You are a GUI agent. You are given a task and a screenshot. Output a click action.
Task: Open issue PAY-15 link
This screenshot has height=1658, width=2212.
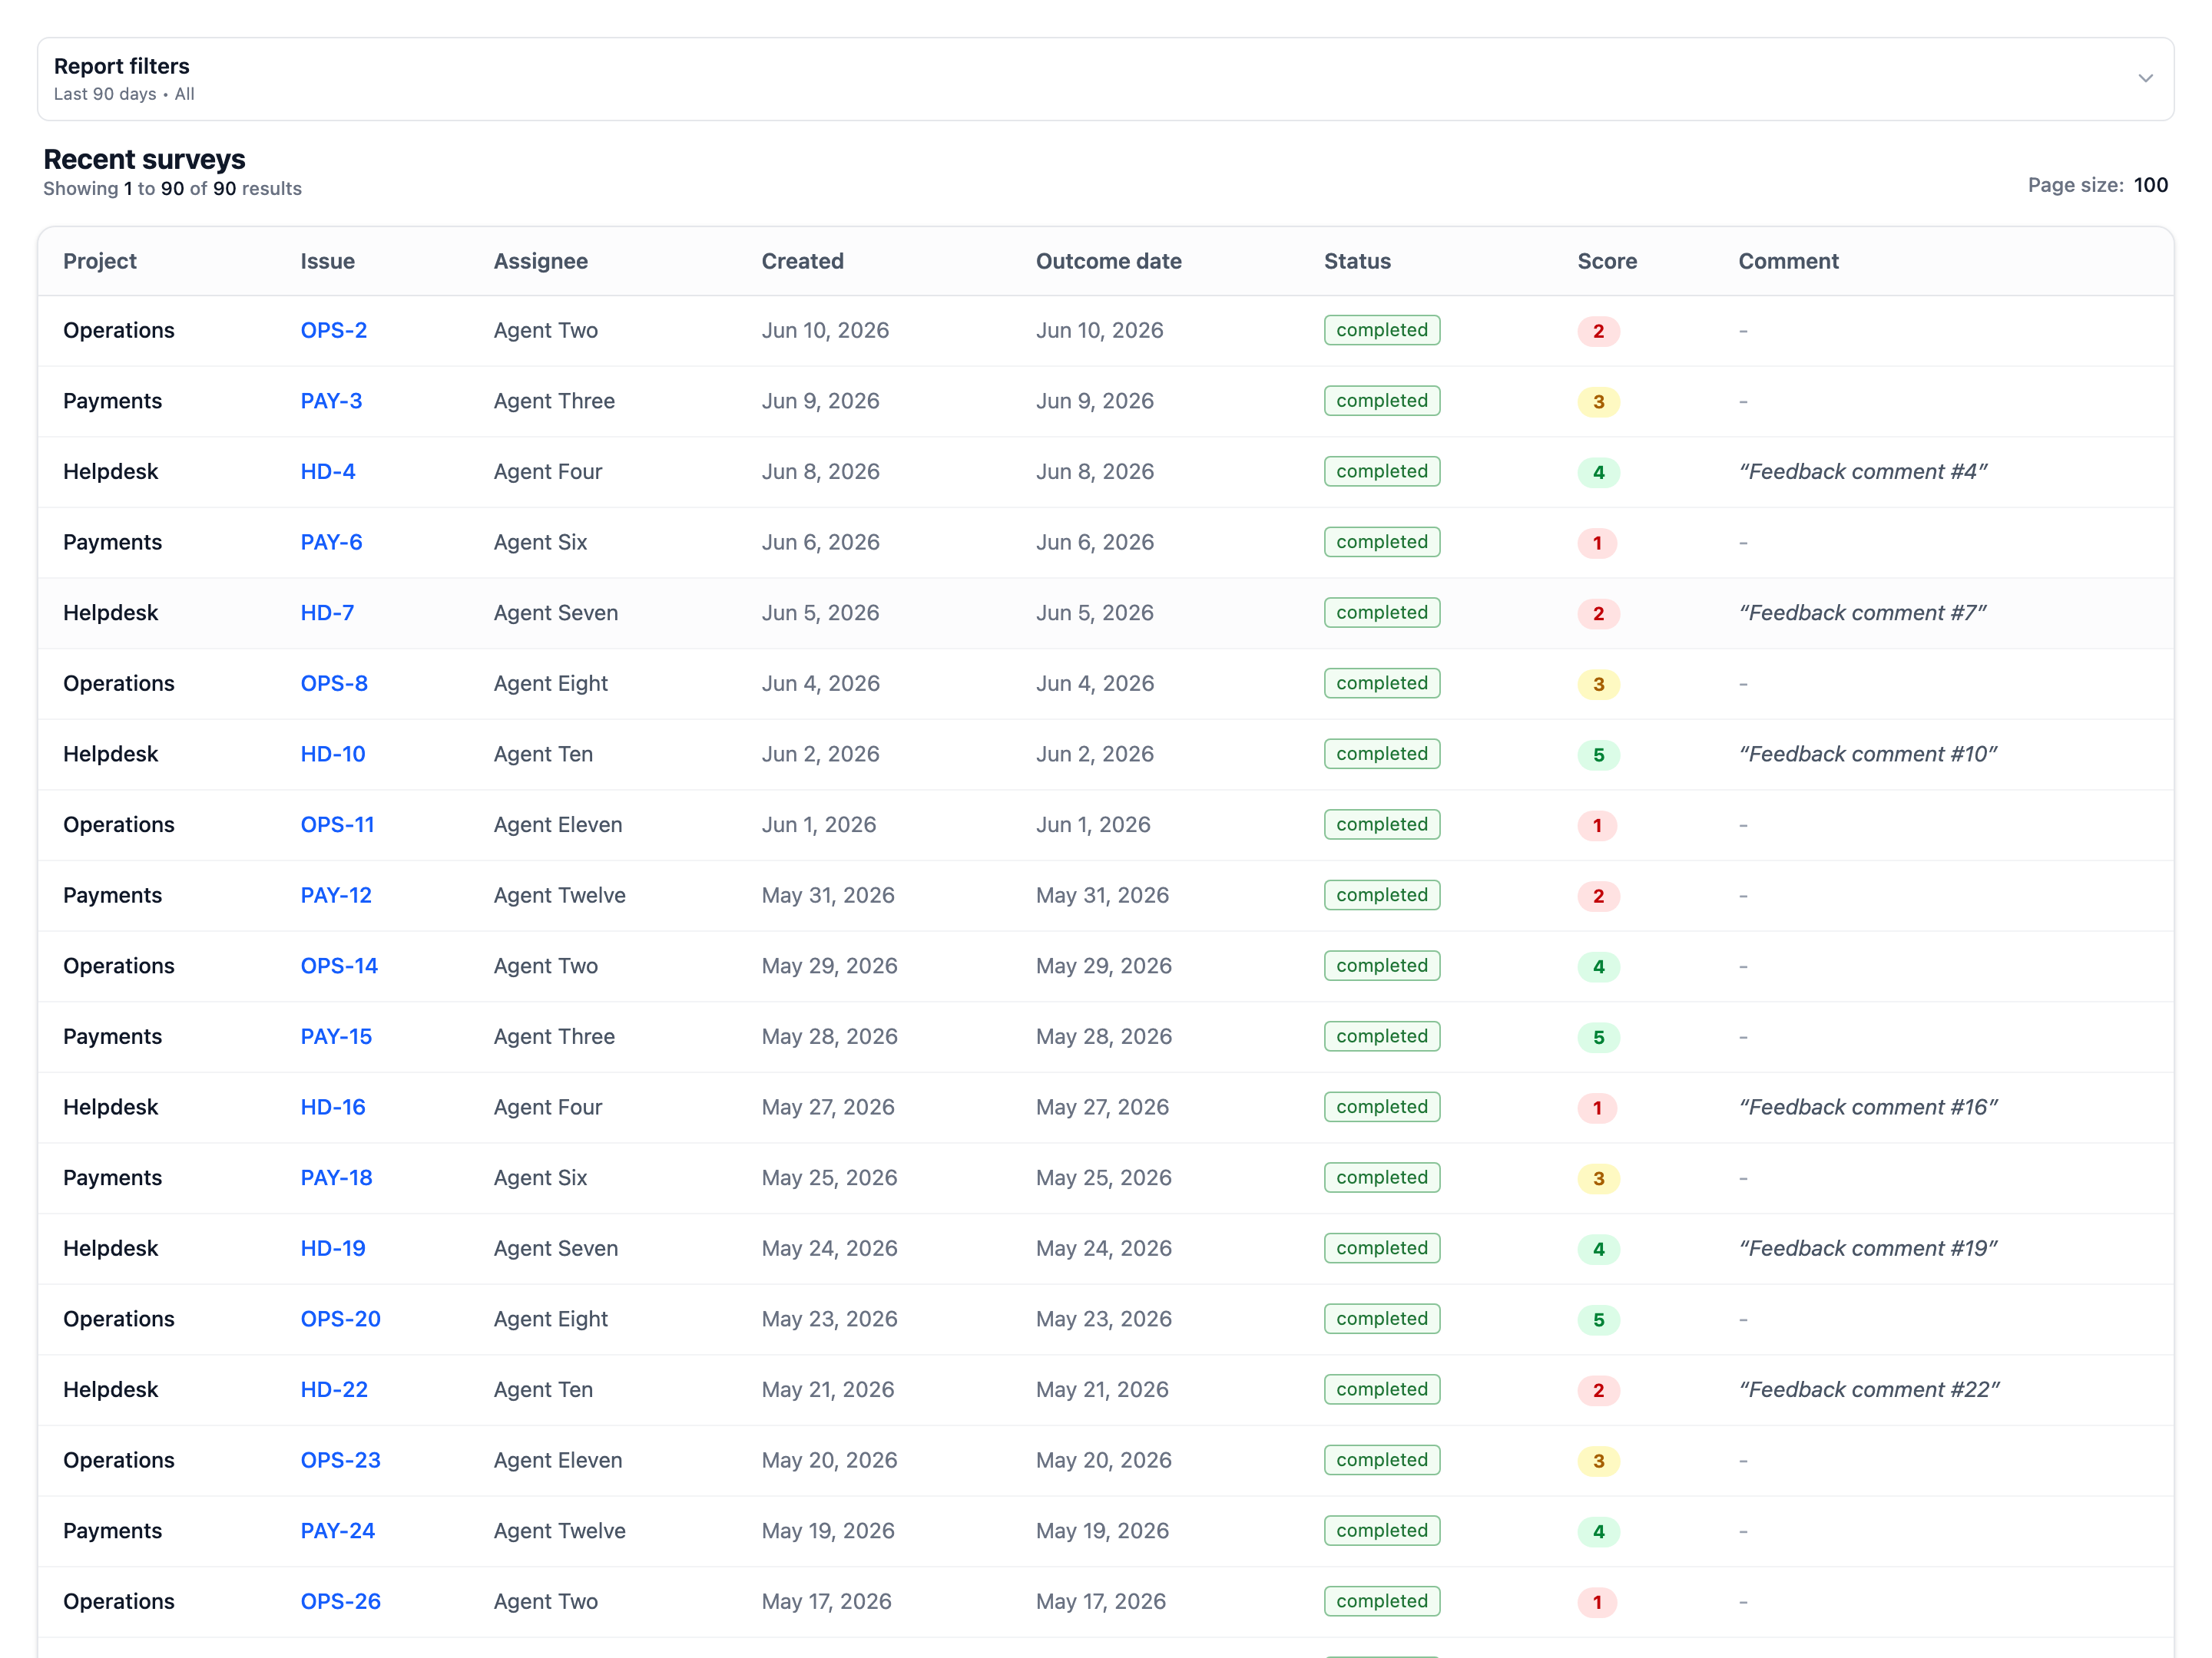(x=336, y=1036)
